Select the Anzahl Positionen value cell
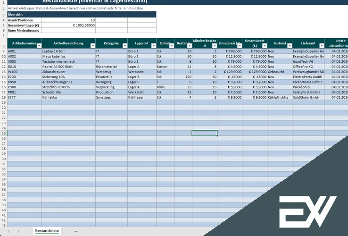The width and height of the screenshot is (348, 236). tap(68, 20)
